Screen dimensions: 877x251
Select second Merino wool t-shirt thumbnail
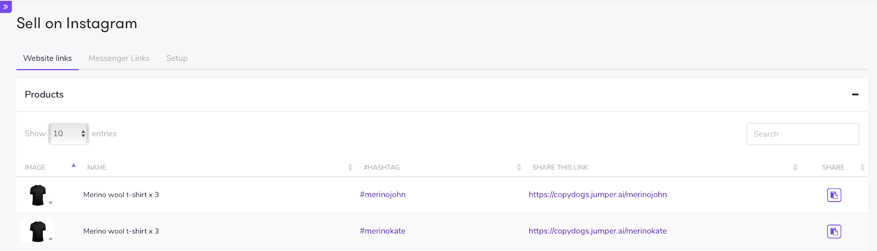pos(38,231)
